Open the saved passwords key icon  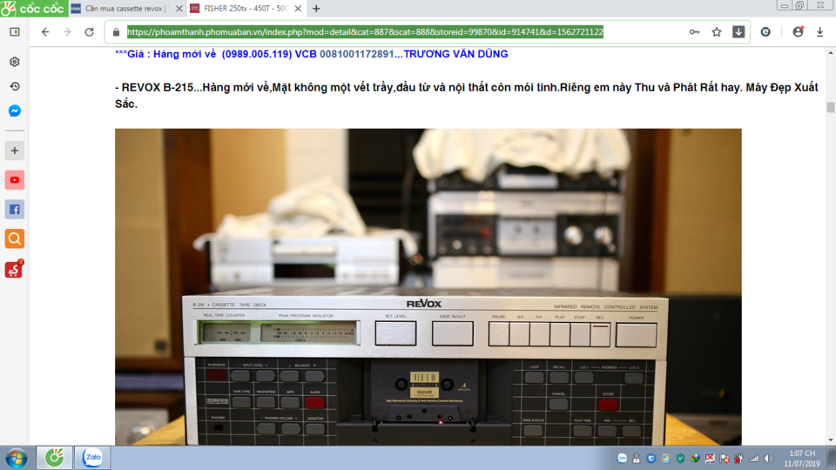694,32
